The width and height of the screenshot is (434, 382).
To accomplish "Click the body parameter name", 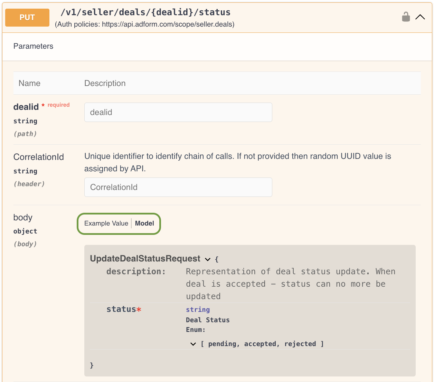I will click(23, 217).
